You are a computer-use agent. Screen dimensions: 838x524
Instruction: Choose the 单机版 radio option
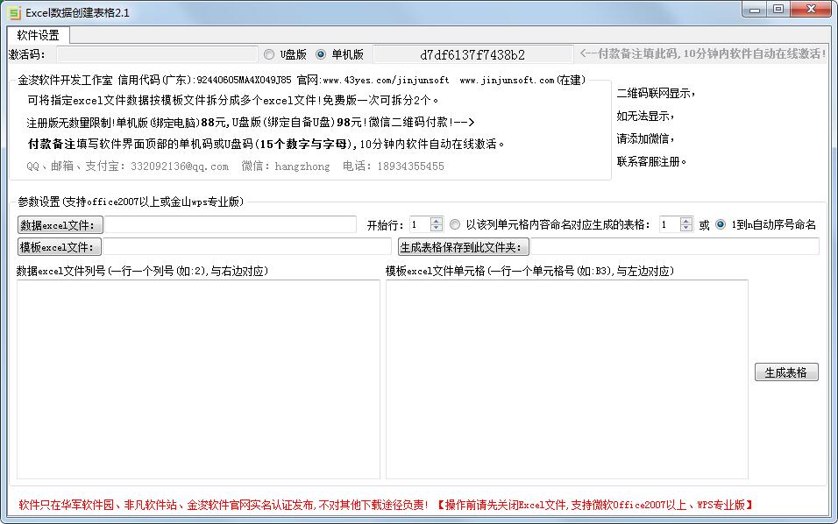point(321,54)
